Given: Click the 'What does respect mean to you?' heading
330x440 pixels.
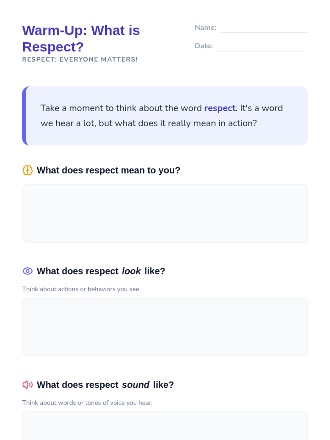Looking at the screenshot, I should click(108, 170).
